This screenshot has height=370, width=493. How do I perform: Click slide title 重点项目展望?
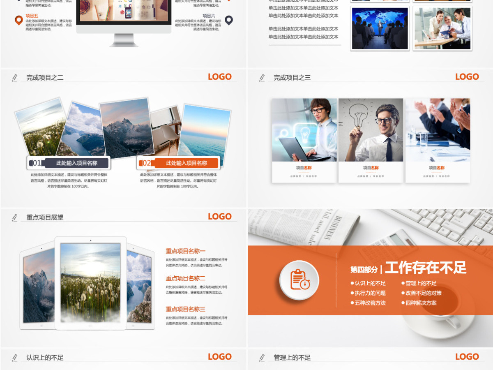click(x=45, y=217)
